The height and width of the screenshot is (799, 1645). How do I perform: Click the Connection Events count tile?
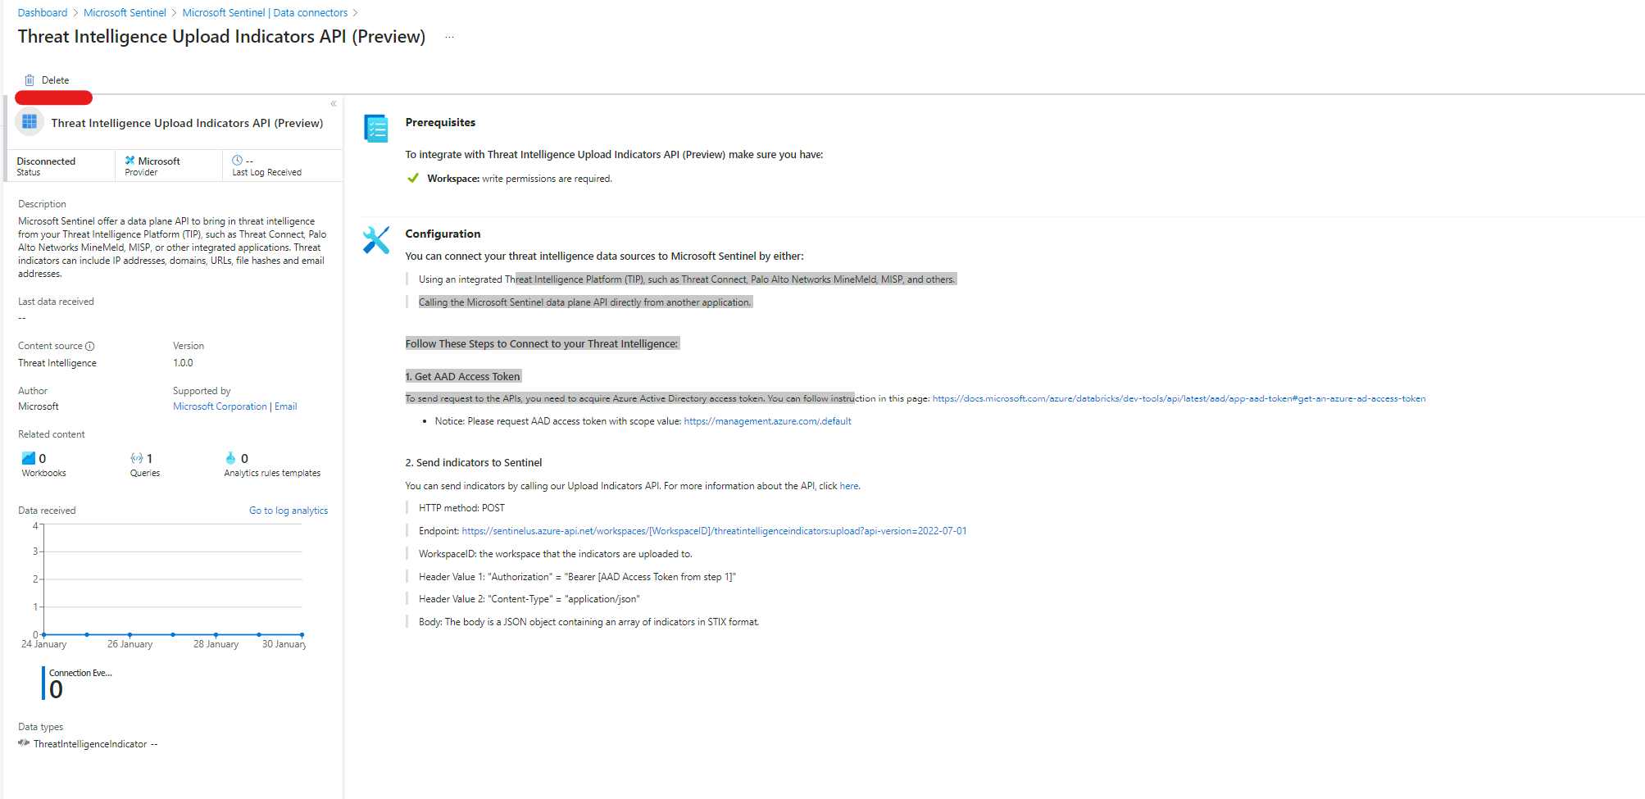(78, 683)
